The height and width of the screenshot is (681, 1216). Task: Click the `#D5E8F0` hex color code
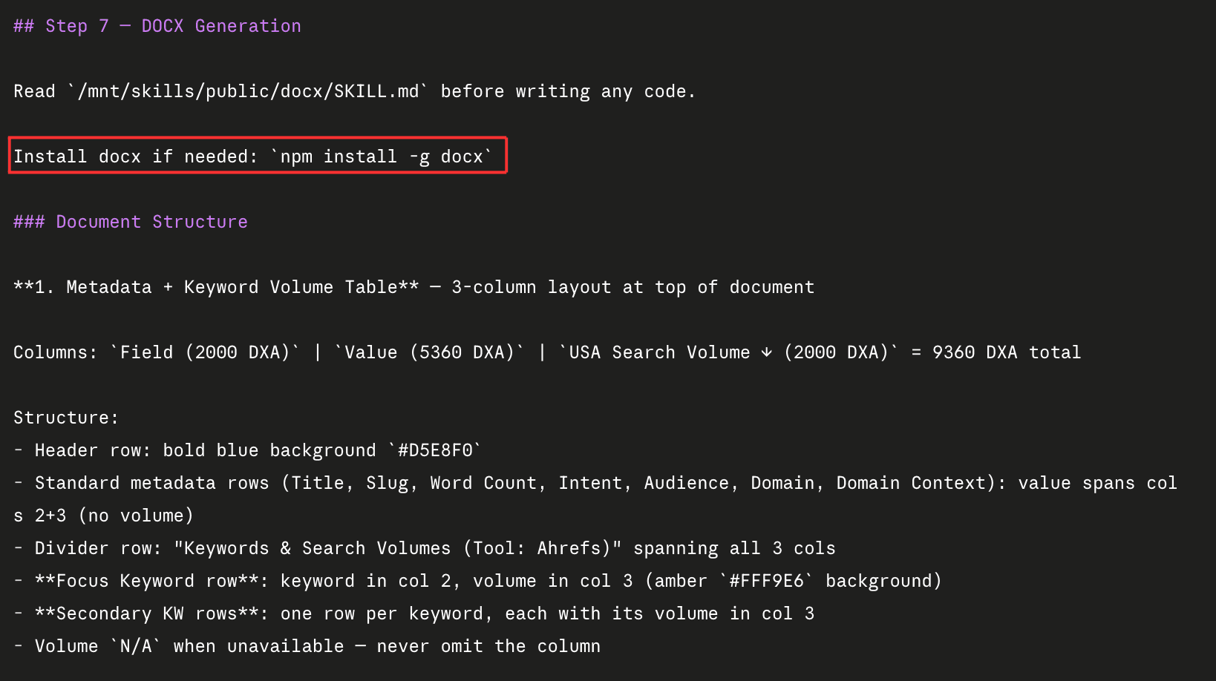tap(435, 450)
